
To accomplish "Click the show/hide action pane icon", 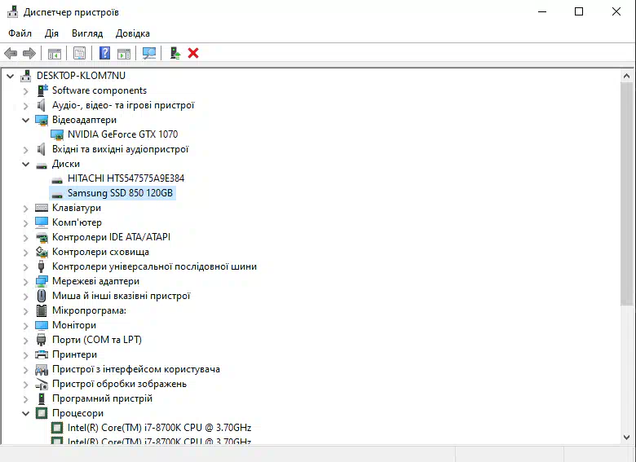I will pos(124,53).
